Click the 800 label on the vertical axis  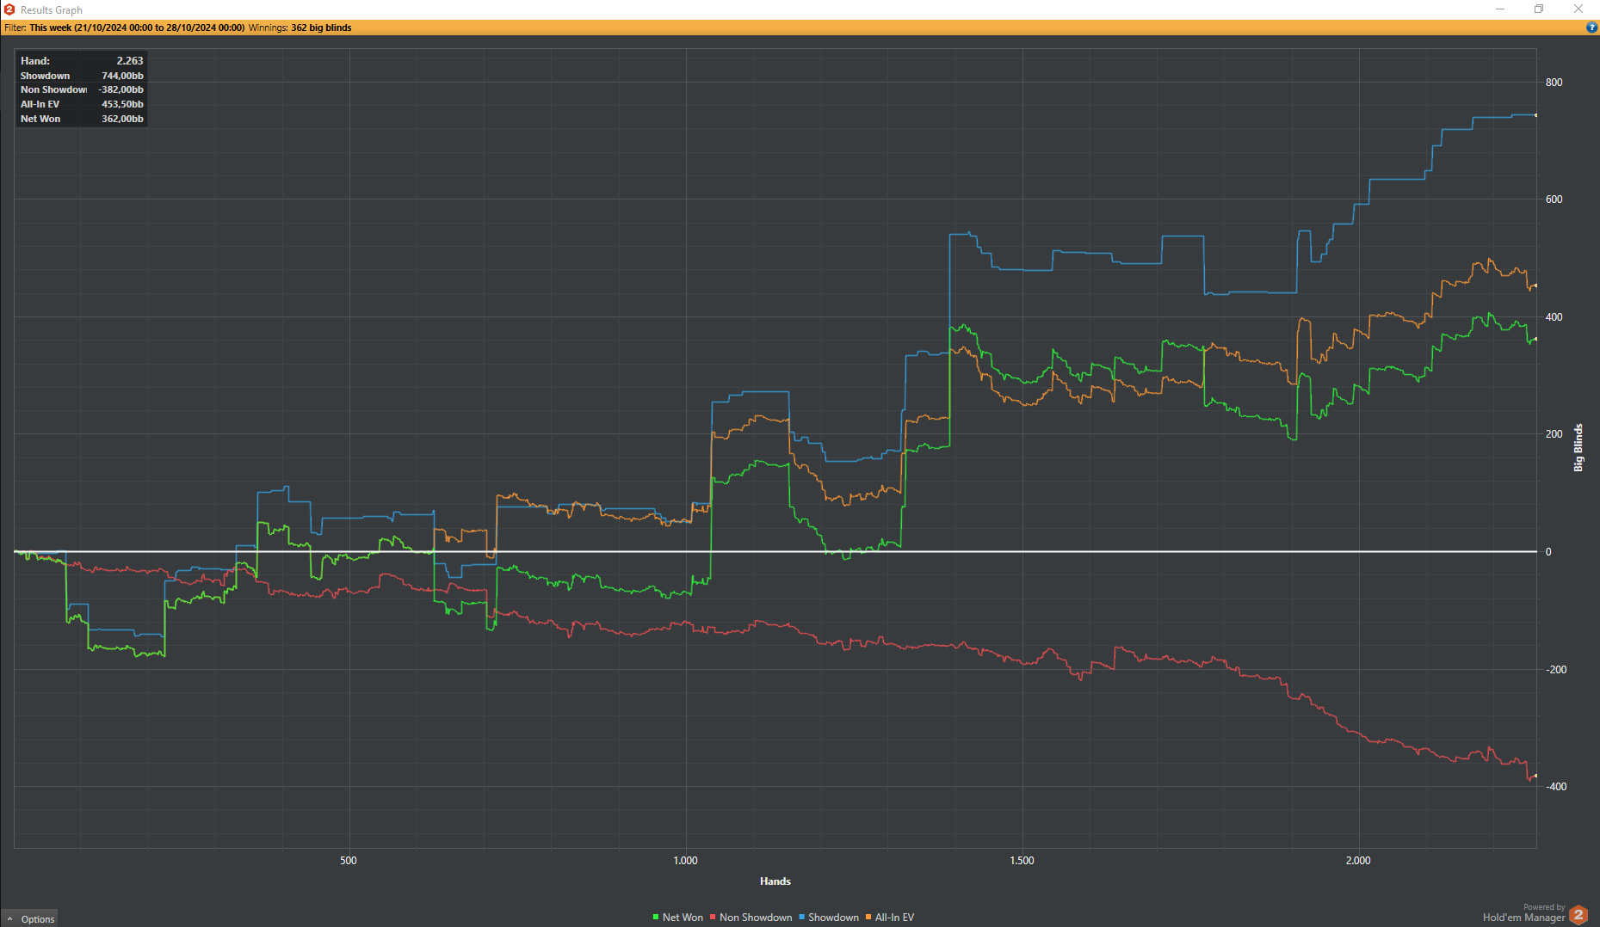tap(1554, 83)
